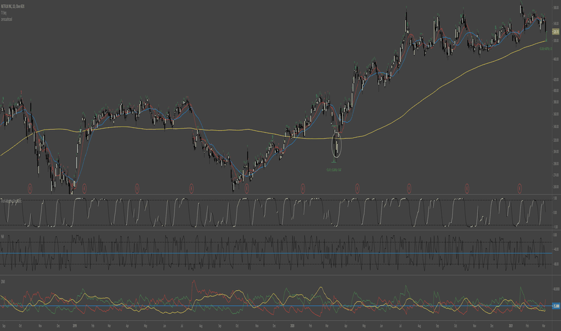561x331 pixels.
Task: Click the July 2019 earnings E marker
Action: (x=191, y=188)
